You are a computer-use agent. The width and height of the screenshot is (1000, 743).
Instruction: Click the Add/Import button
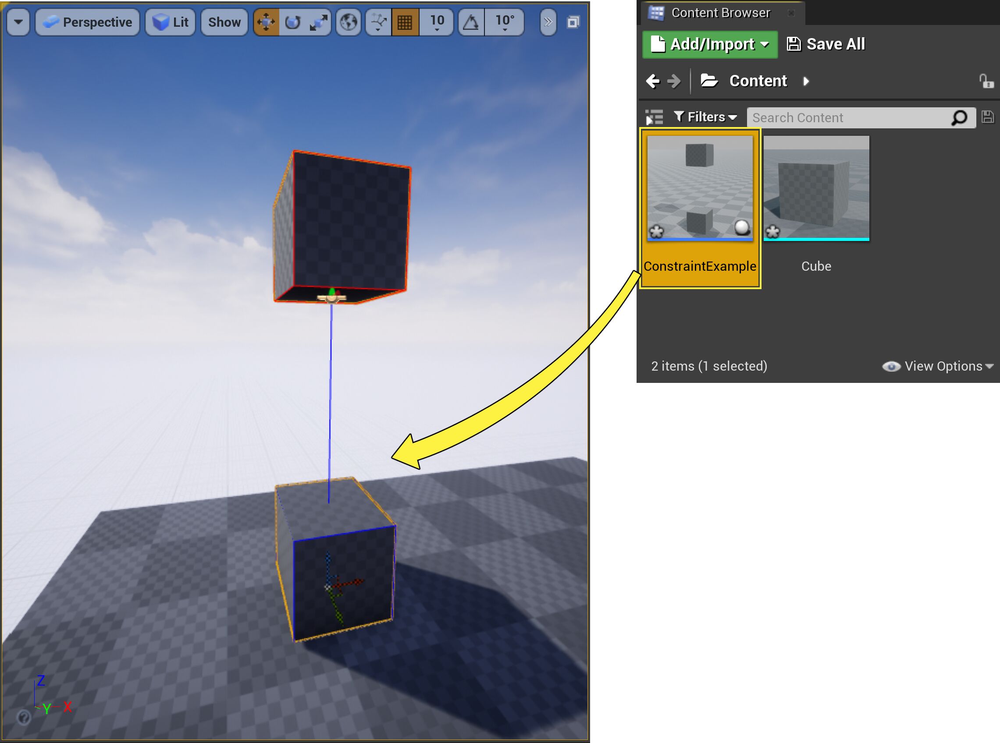coord(710,45)
